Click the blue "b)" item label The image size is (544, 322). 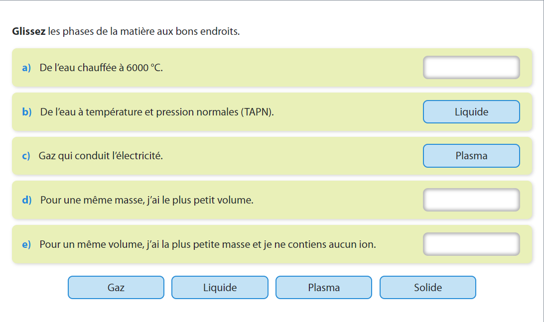tap(26, 112)
